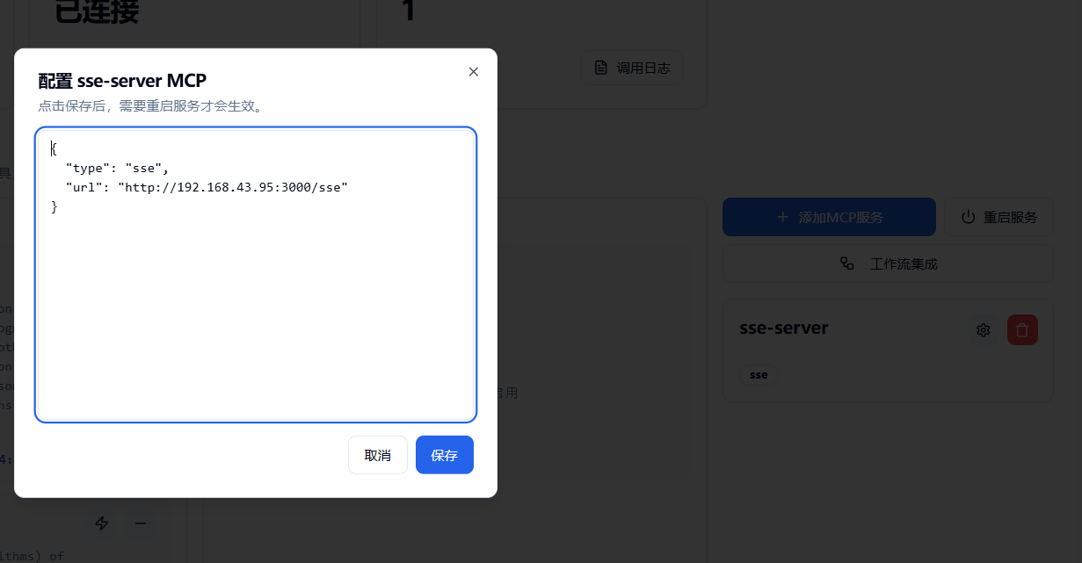Click the red trash delete icon
1082x563 pixels.
(x=1022, y=330)
